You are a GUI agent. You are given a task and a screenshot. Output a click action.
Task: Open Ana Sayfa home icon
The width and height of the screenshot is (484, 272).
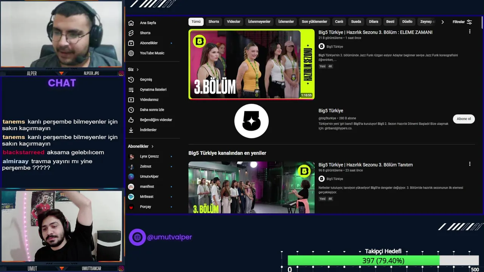131,23
